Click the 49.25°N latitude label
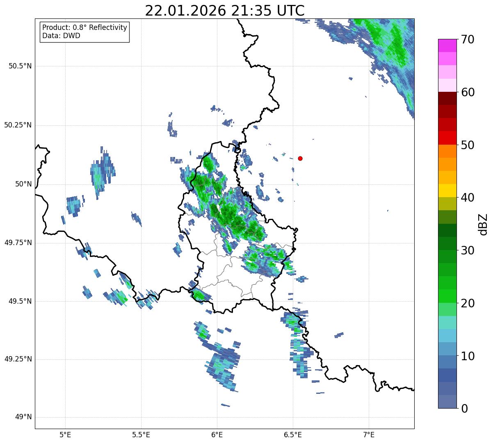The image size is (493, 443). coord(18,359)
